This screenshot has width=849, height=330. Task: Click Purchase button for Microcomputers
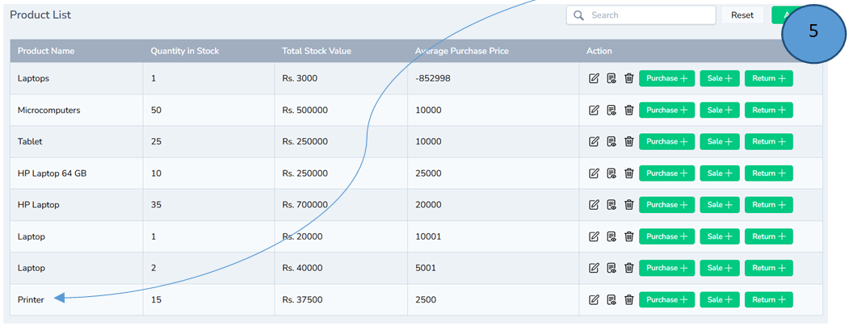pos(666,110)
